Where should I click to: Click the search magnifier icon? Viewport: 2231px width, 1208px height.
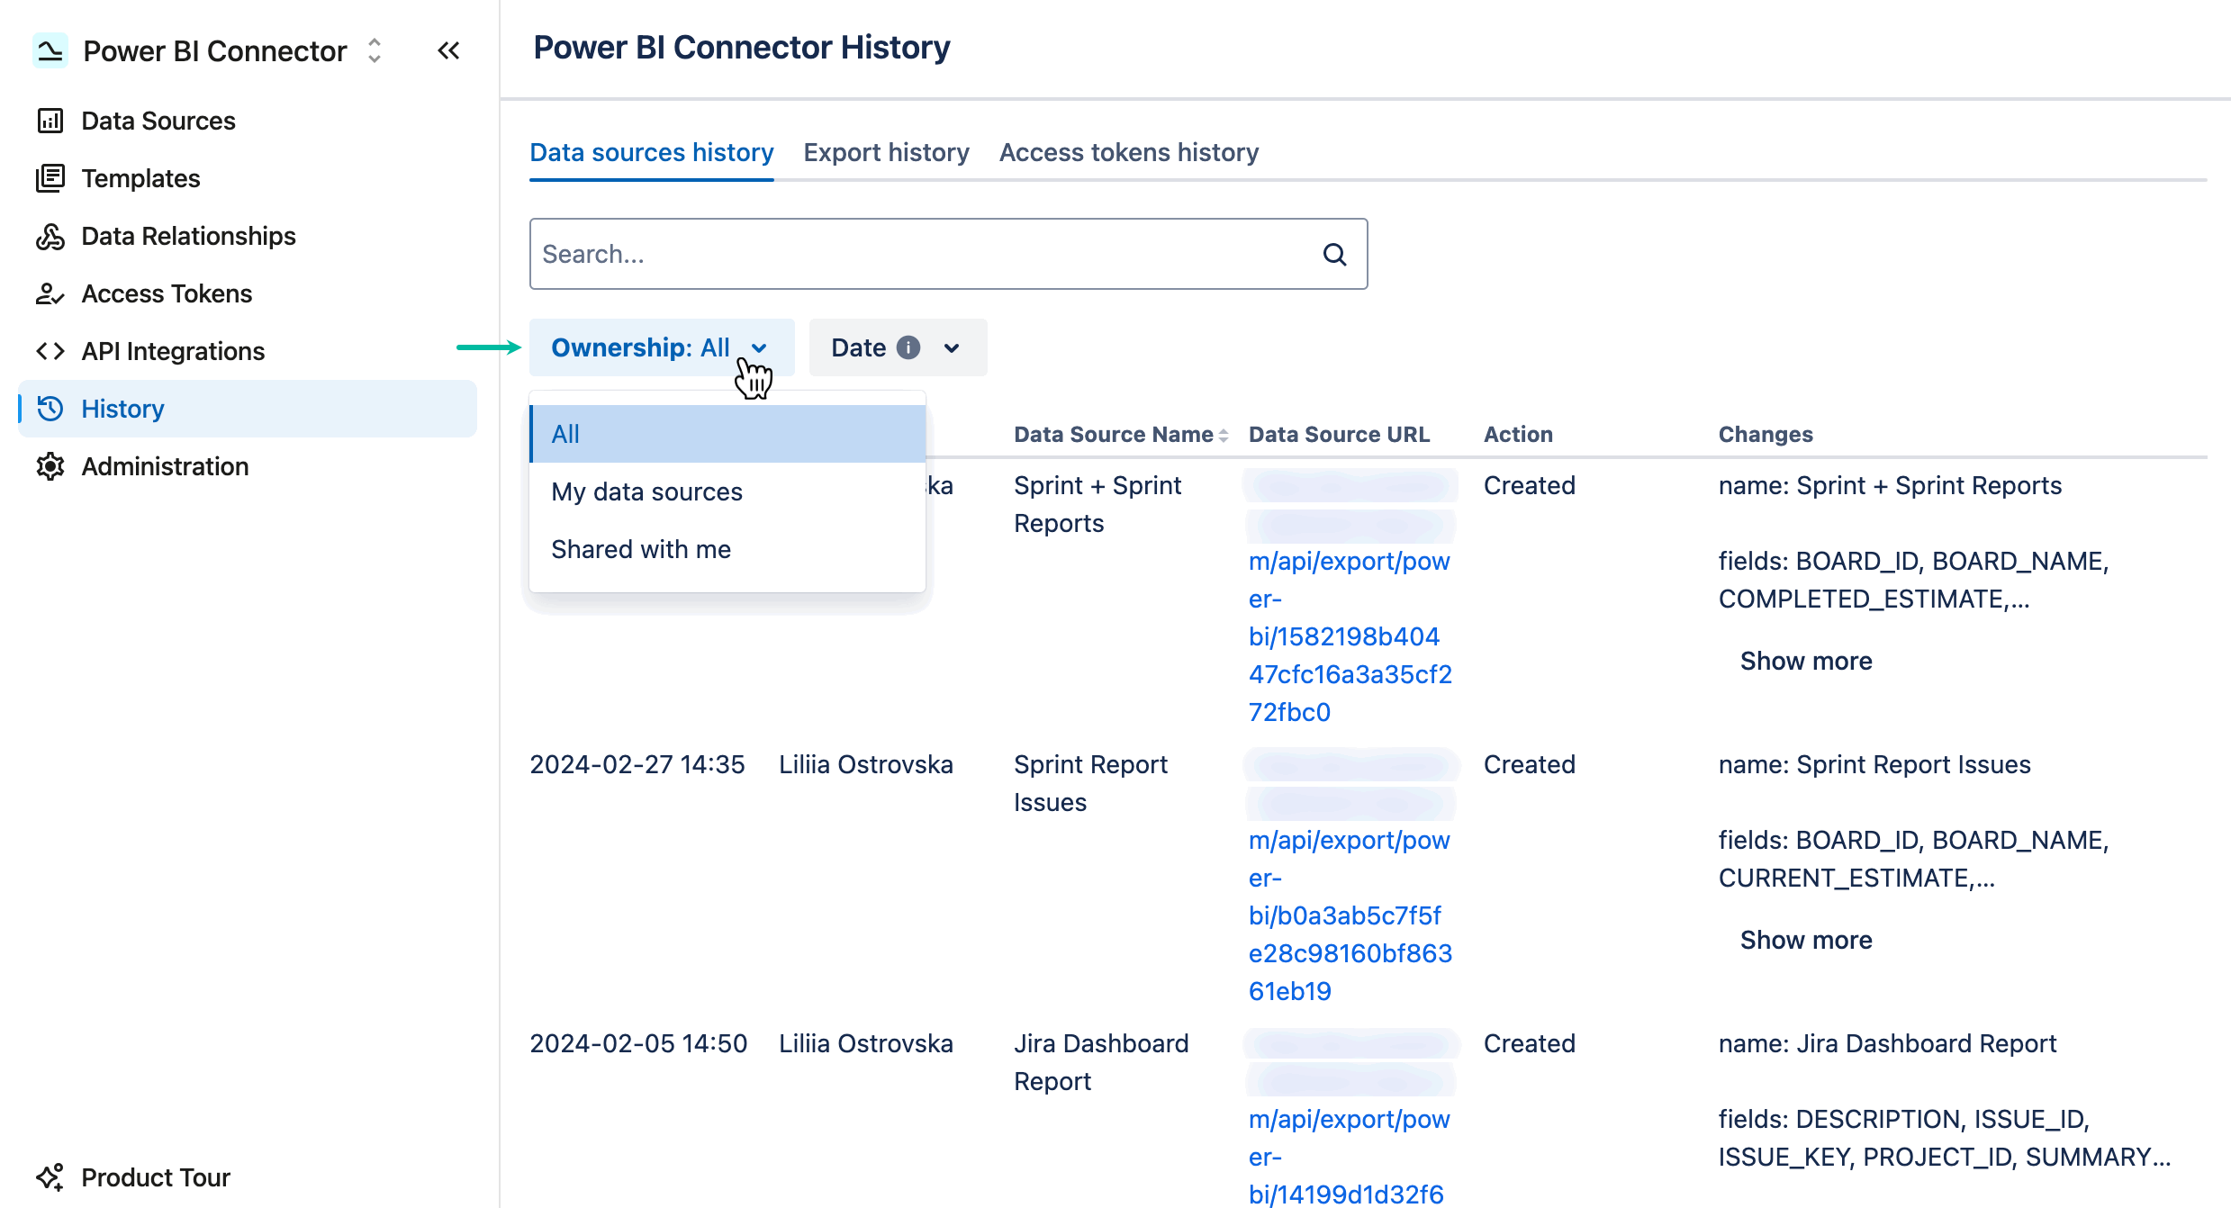point(1335,254)
